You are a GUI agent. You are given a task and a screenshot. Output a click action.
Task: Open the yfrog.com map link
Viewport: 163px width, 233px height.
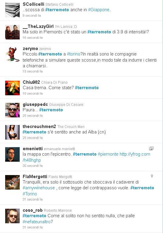[86, 157]
